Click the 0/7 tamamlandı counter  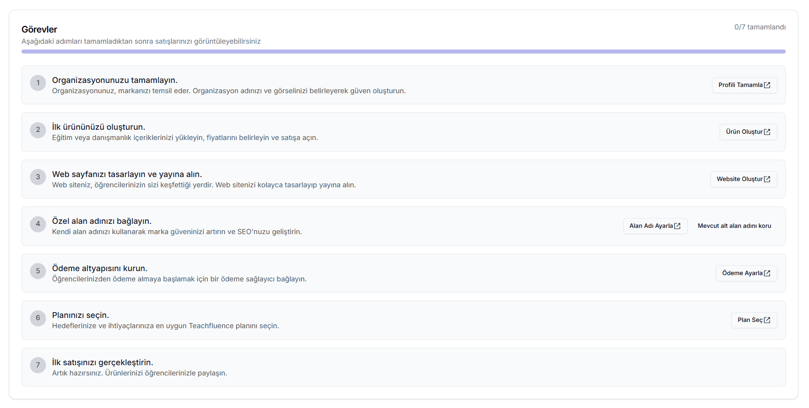click(x=760, y=27)
